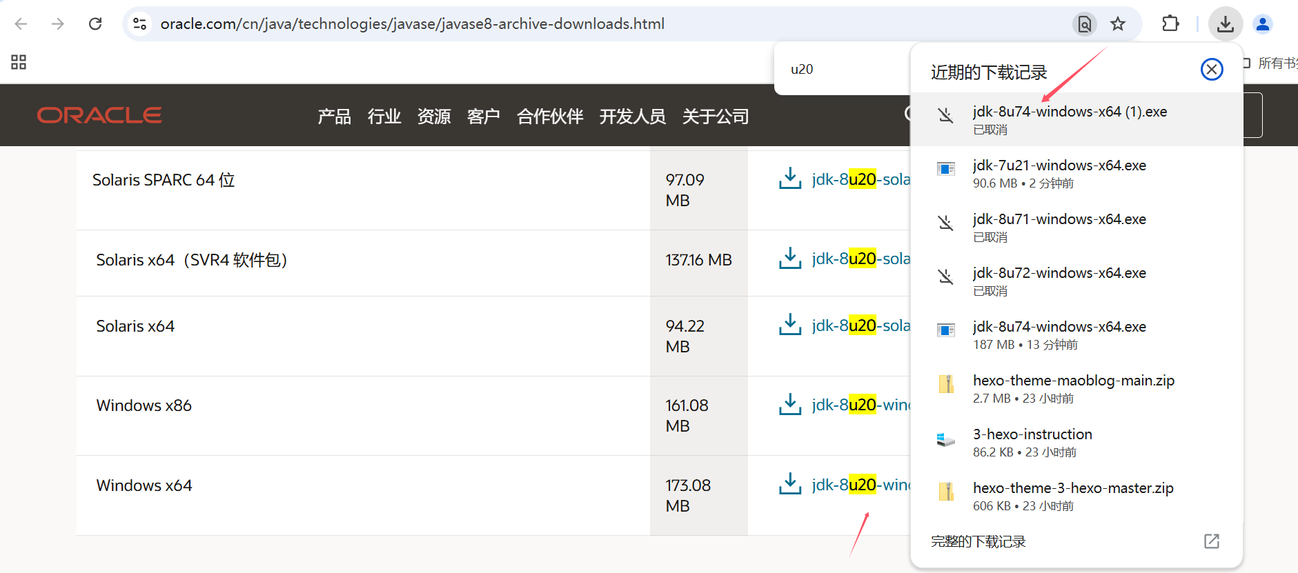Download jdk-8u20 Windows x64 link

pyautogui.click(x=861, y=485)
